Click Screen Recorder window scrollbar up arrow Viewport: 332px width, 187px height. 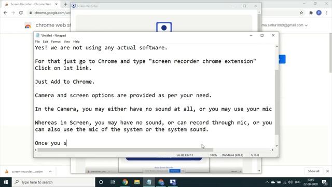pyautogui.click(x=259, y=12)
